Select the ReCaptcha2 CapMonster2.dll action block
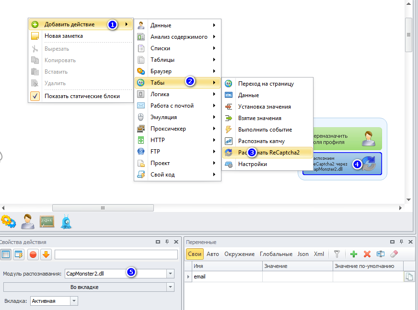Image resolution: width=418 pixels, height=310 pixels. coord(348,164)
